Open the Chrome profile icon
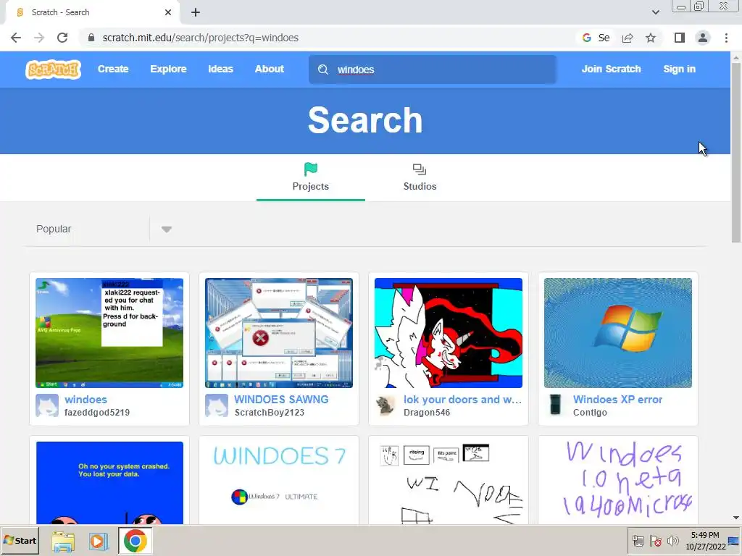The width and height of the screenshot is (742, 556). coord(703,38)
